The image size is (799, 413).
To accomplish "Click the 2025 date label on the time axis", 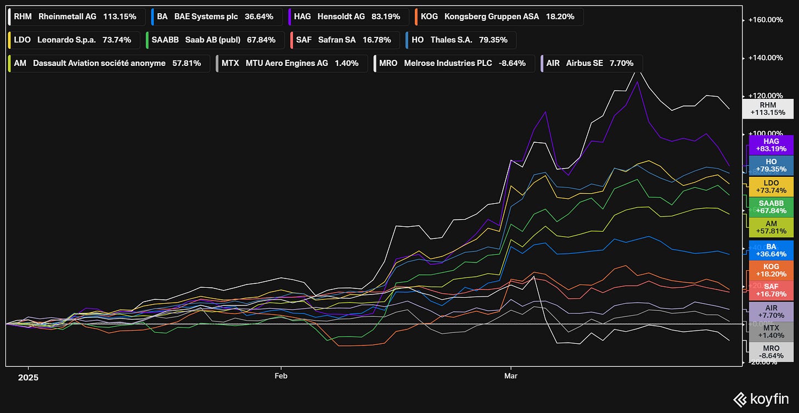I will pos(27,377).
